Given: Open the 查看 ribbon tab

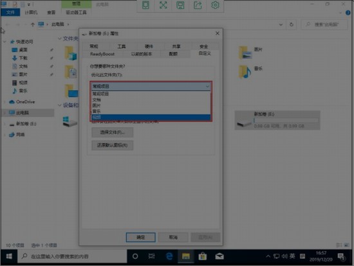Looking at the screenshot, I should pyautogui.click(x=51, y=12).
